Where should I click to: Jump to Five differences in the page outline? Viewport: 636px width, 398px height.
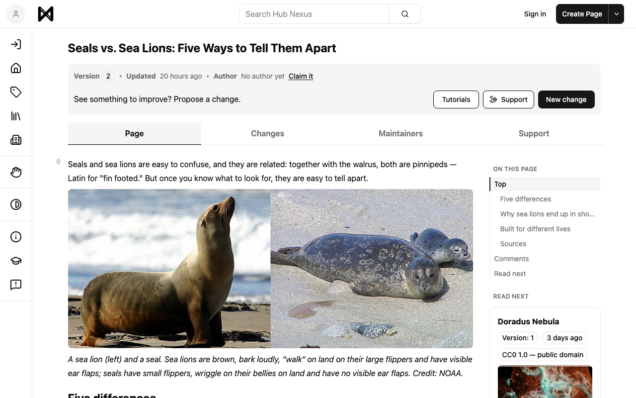(x=526, y=199)
